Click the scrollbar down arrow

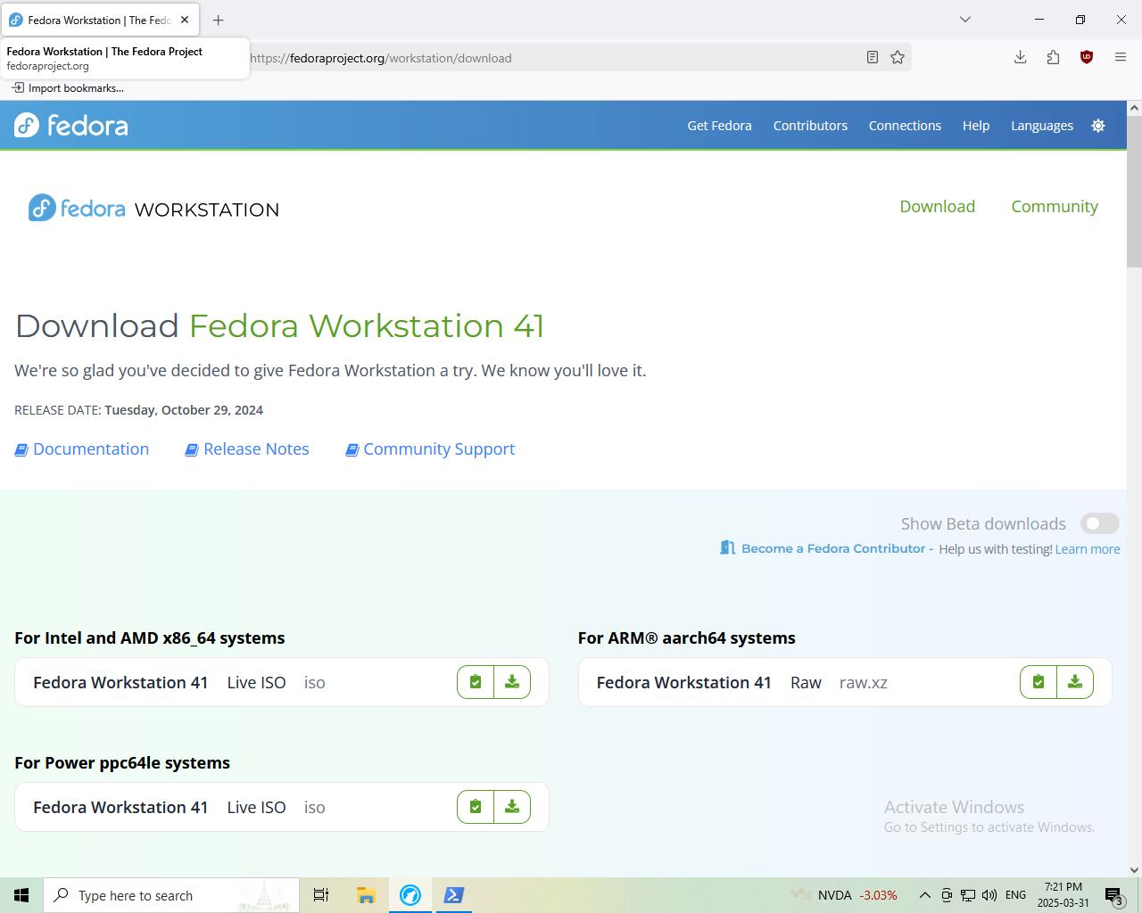1134,870
